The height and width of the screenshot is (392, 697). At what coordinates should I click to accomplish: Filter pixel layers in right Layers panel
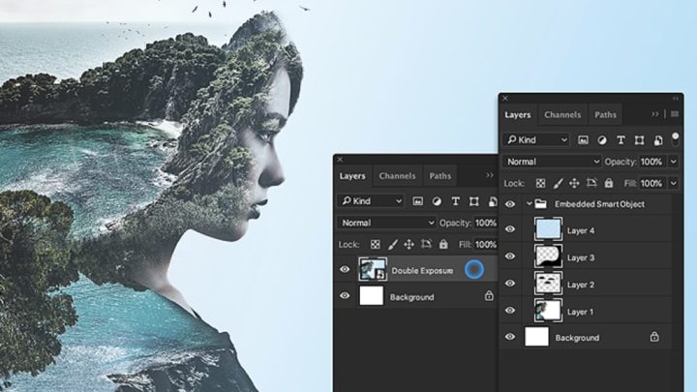(x=583, y=140)
